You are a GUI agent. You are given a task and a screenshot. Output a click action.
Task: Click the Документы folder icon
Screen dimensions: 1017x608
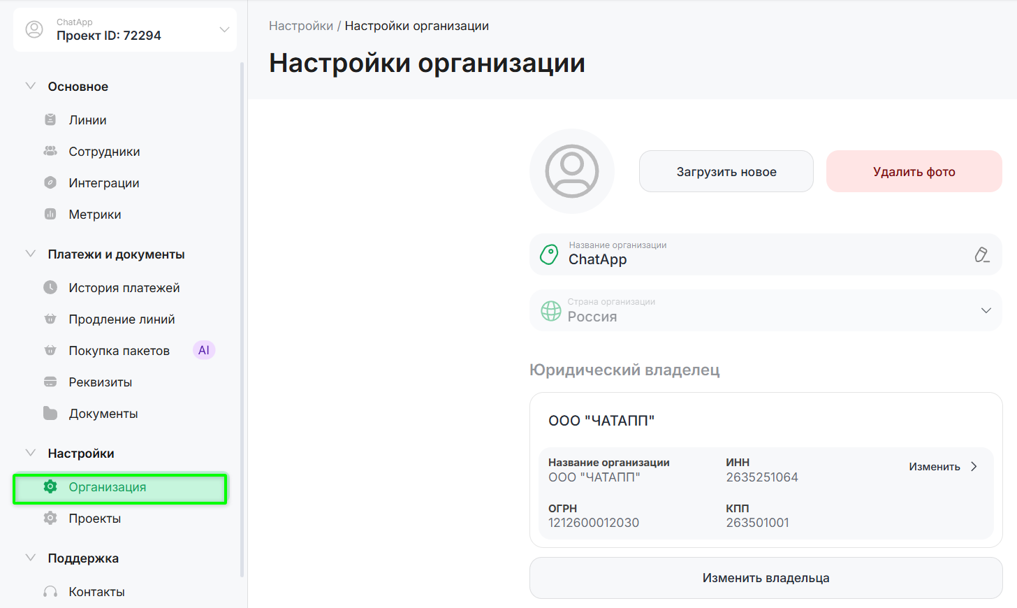point(50,414)
